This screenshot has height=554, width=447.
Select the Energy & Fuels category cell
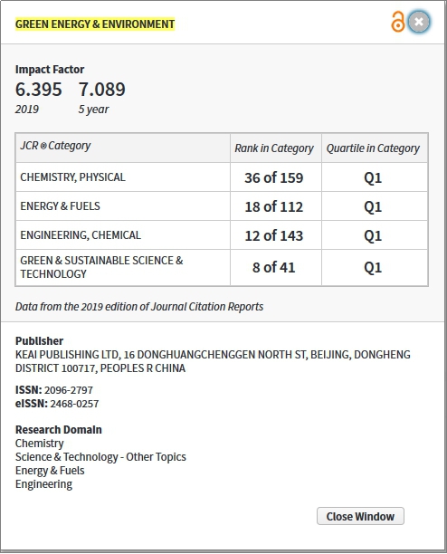(x=123, y=206)
